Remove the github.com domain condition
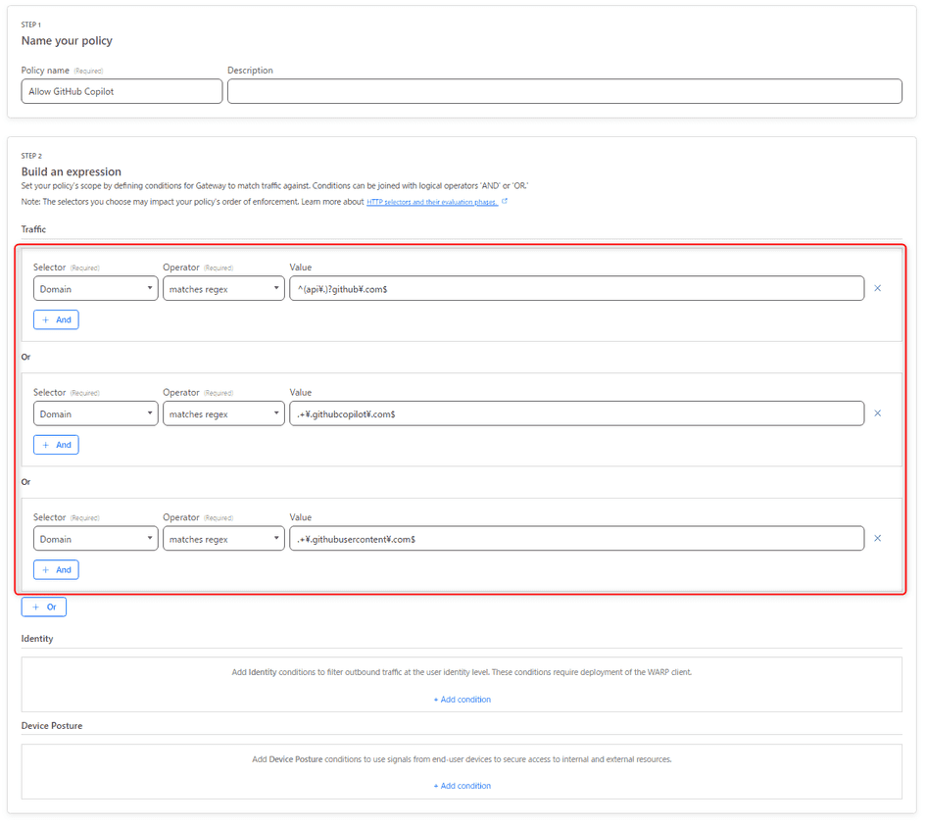The height and width of the screenshot is (825, 926). pyautogui.click(x=878, y=288)
